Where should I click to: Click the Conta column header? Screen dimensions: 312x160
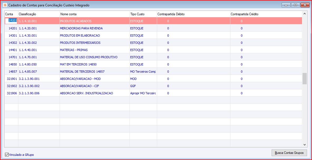11,14
